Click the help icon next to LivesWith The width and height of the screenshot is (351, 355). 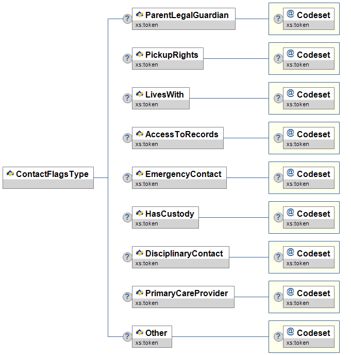click(x=127, y=98)
